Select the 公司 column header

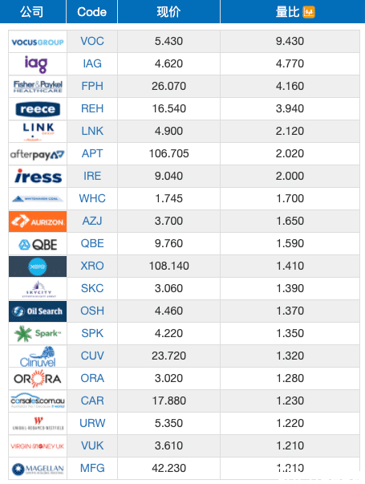(x=33, y=12)
